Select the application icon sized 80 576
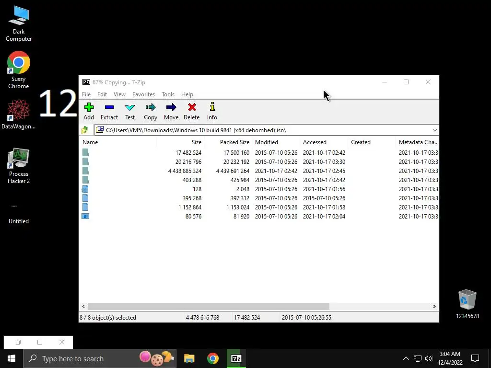Image resolution: width=491 pixels, height=368 pixels. [x=85, y=216]
